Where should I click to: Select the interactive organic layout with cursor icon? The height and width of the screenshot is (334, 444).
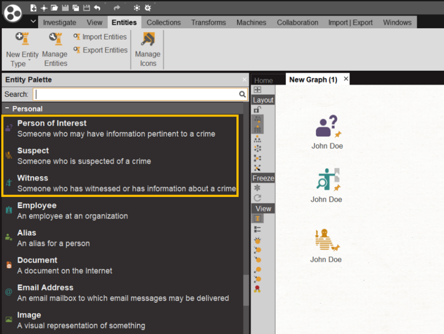[x=258, y=168]
